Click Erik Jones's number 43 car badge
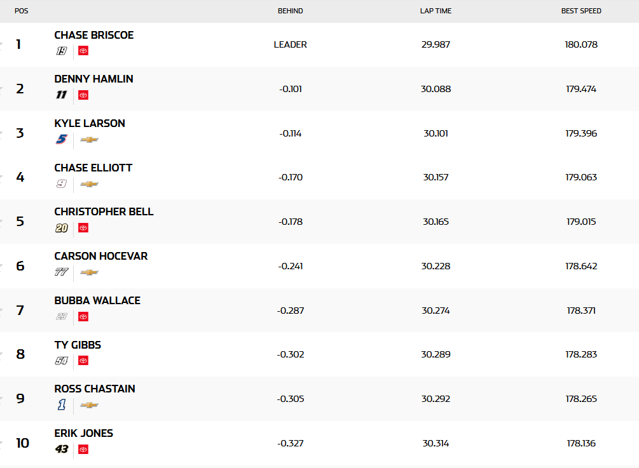This screenshot has height=468, width=639. click(62, 449)
